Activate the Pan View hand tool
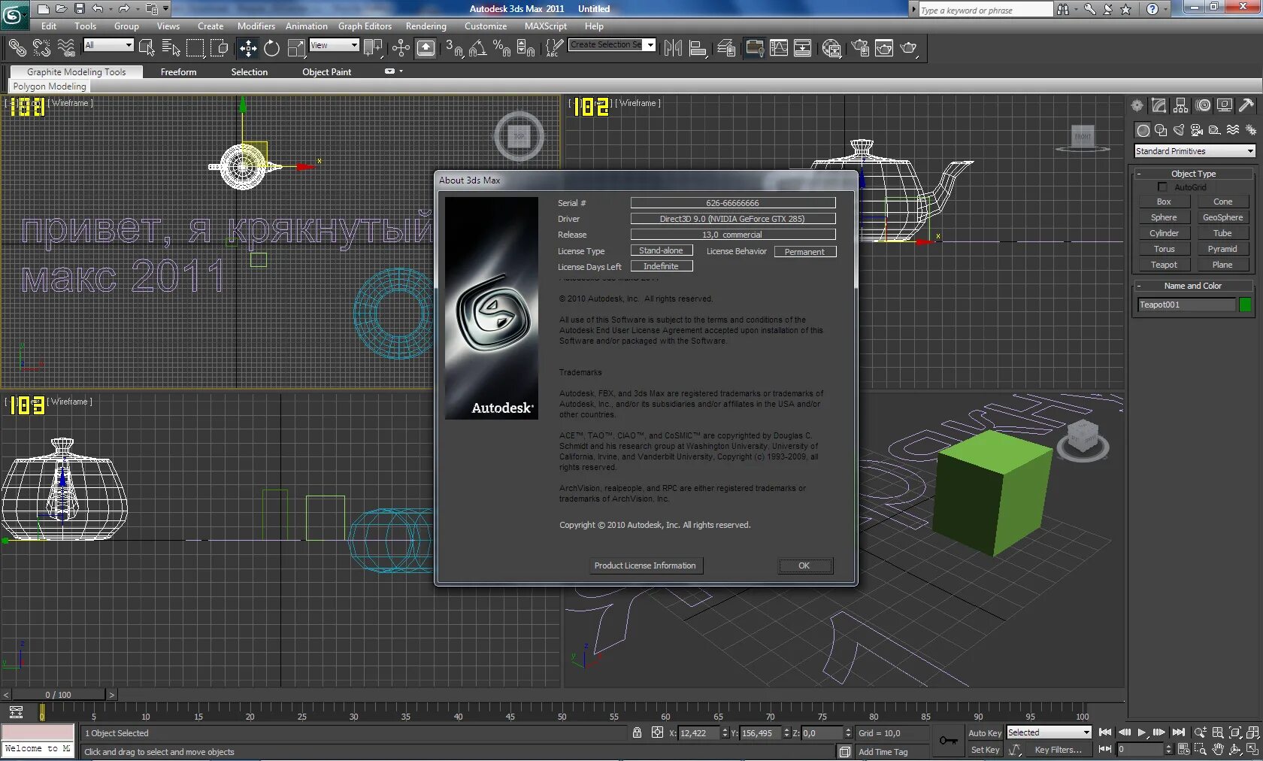This screenshot has width=1263, height=761. (1218, 750)
